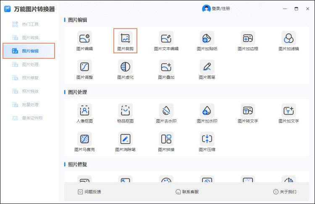This screenshot has height=204, width=315.
Task: Open the 图片去水印 watermark removal tool
Action: click(166, 111)
